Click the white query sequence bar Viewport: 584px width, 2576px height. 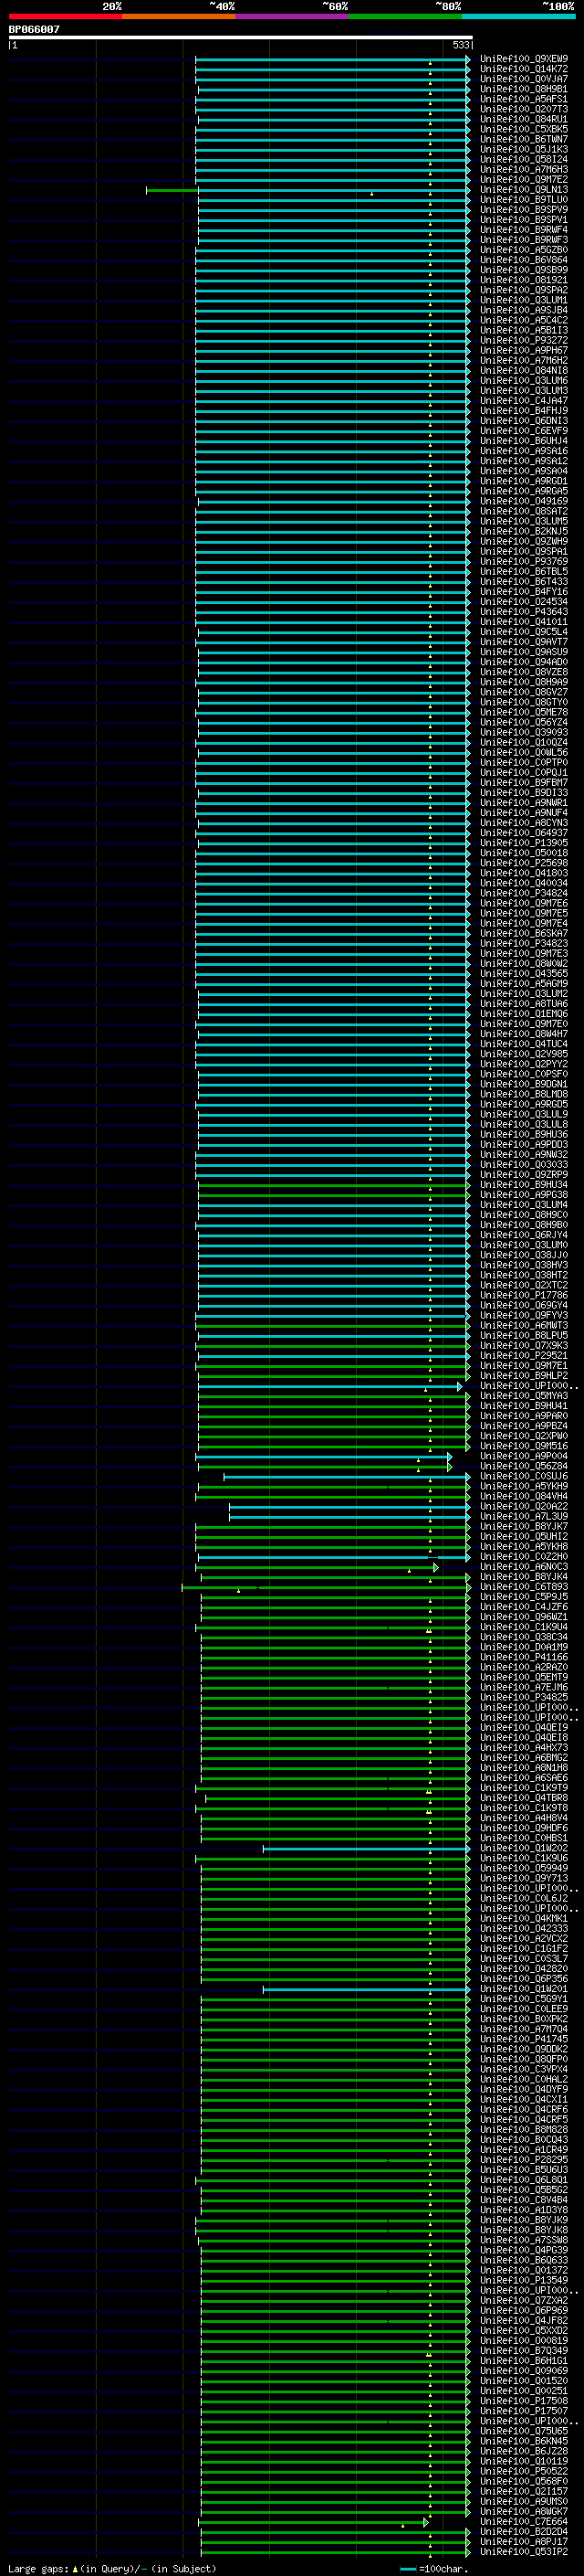tap(241, 37)
